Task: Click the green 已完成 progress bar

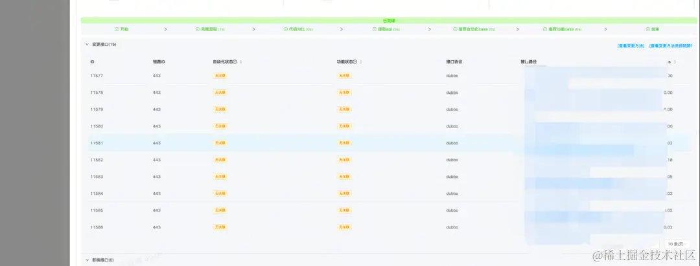Action: 389,21
